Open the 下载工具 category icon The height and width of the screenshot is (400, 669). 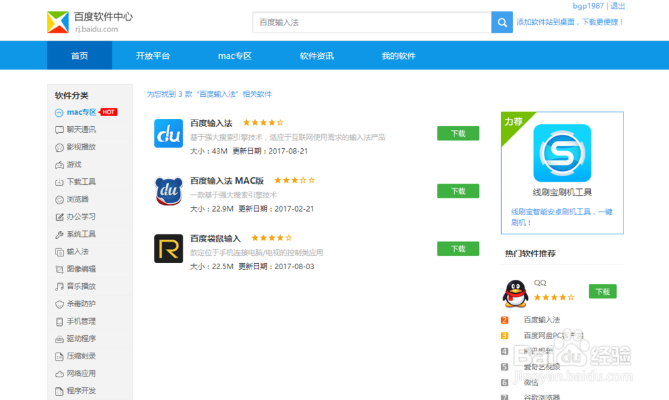tap(59, 182)
